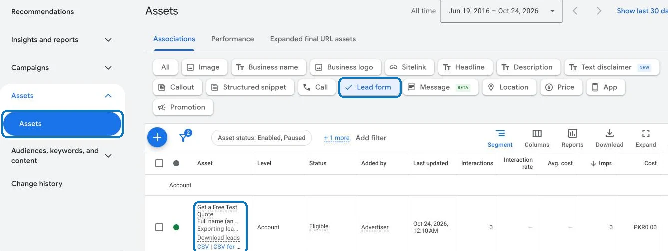Viewport: 668px width, 251px height.
Task: Sort table by Impr. column
Action: coord(602,163)
